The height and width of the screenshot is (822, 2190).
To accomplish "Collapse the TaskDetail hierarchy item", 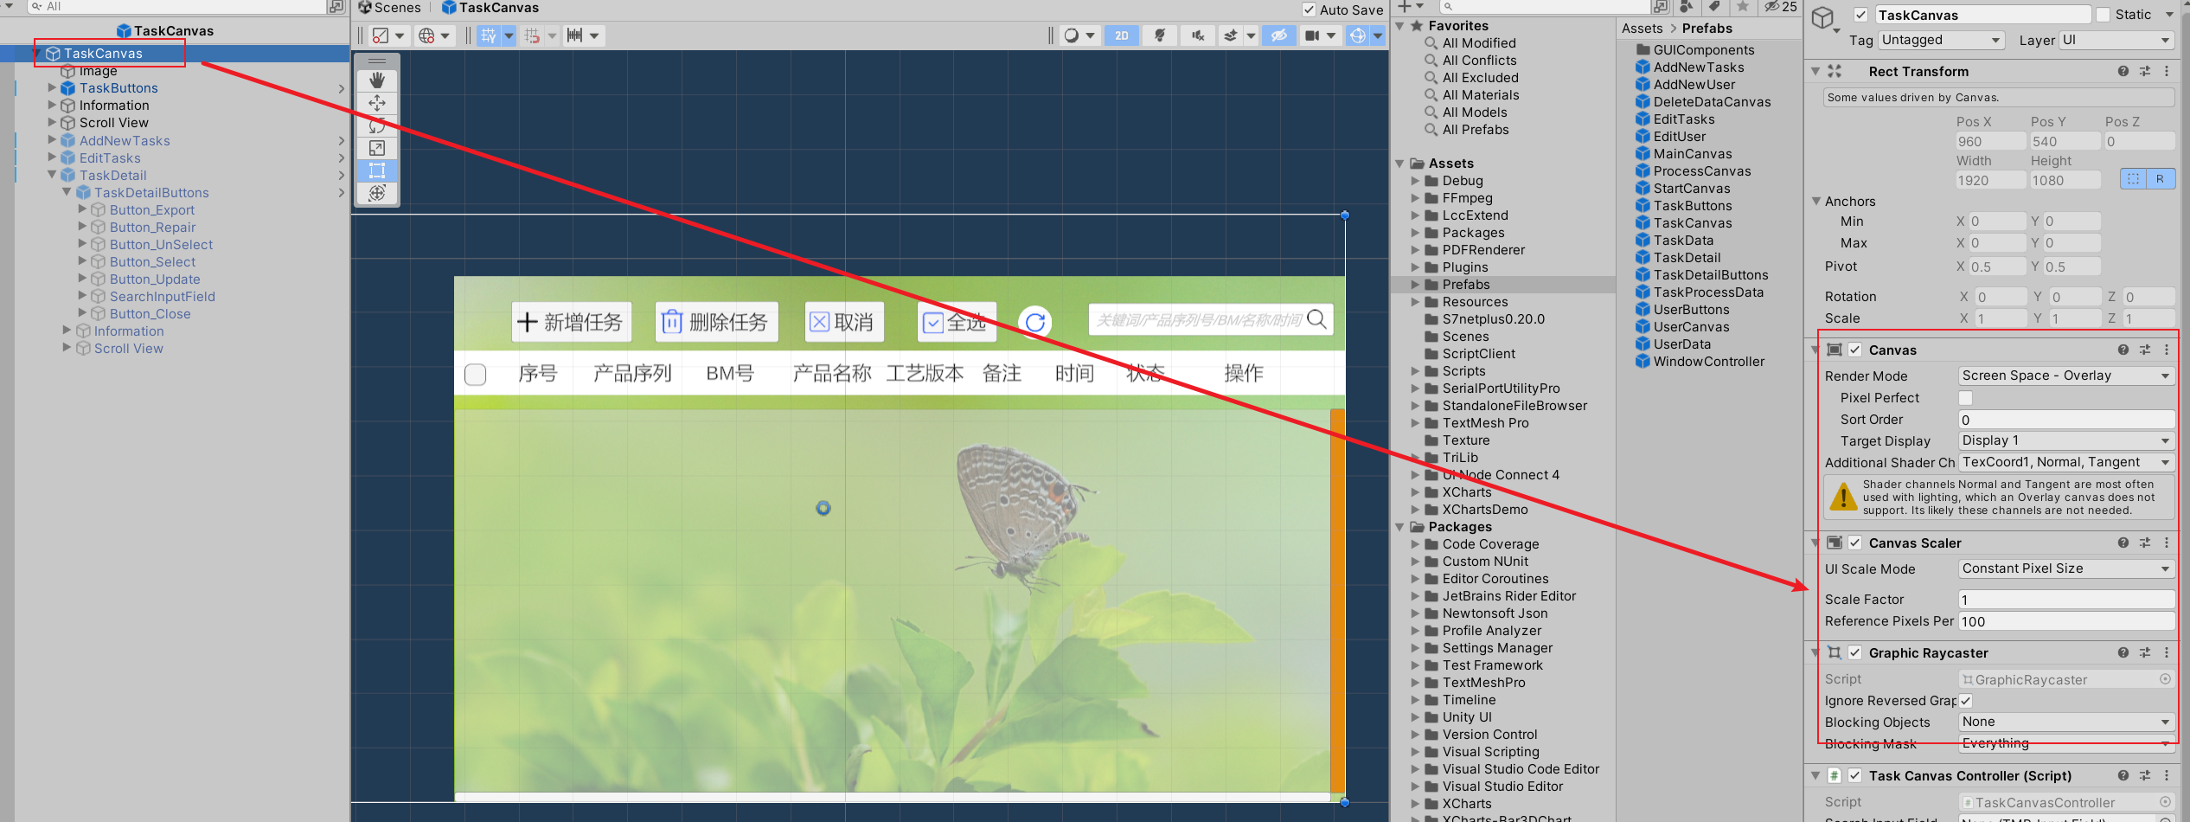I will point(52,175).
